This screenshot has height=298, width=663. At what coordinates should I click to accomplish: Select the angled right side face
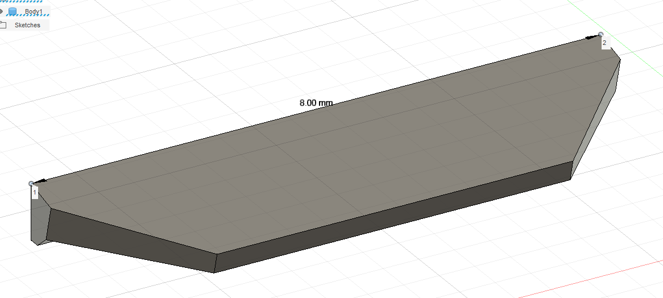pyautogui.click(x=600, y=114)
